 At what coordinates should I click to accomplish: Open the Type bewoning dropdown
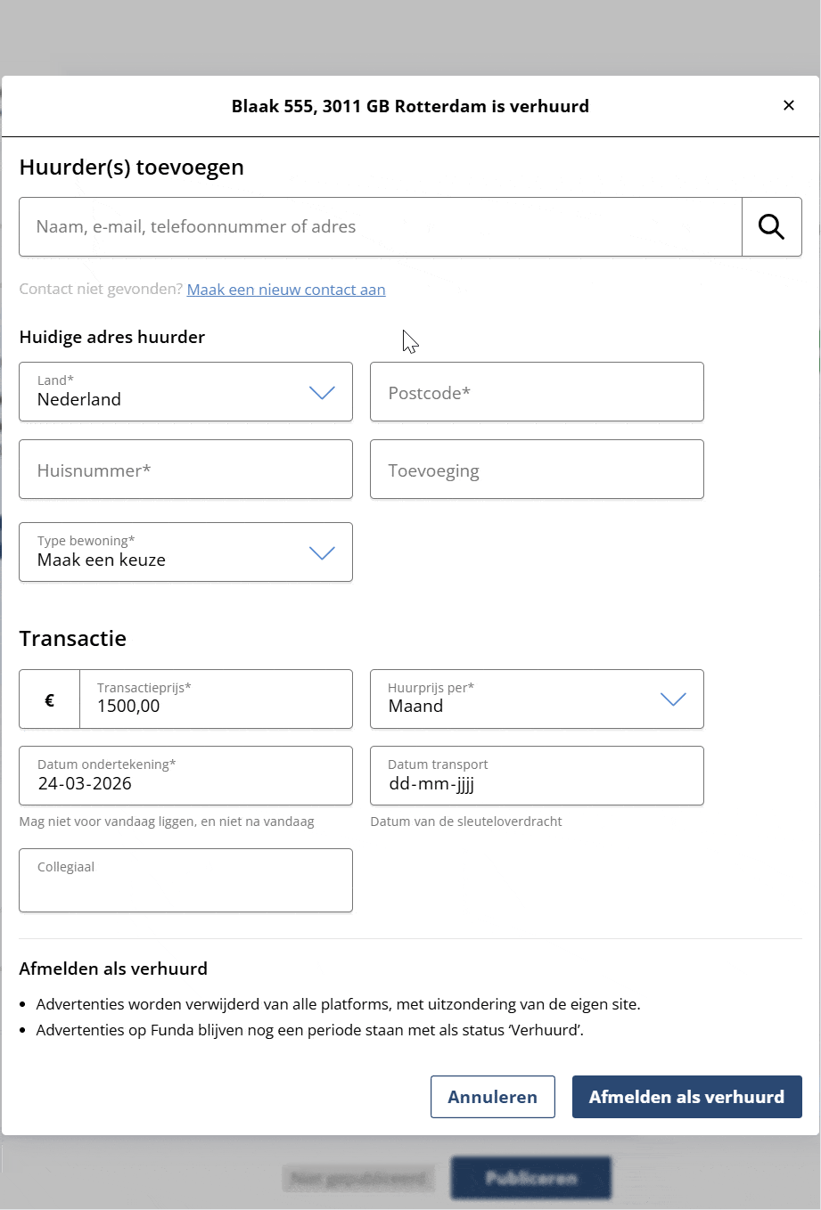[x=185, y=552]
